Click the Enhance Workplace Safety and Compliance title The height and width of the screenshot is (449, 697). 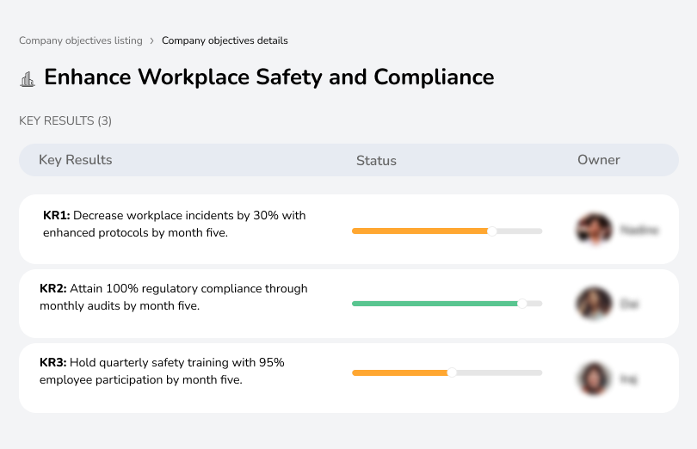click(x=269, y=77)
